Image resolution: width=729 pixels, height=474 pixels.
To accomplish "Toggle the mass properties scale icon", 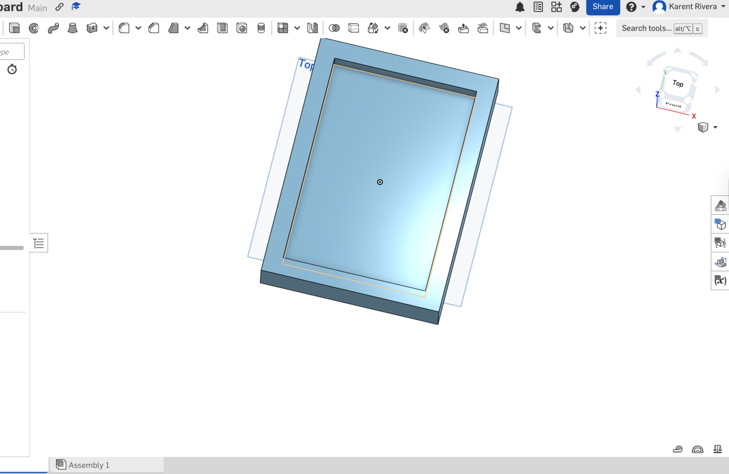I will 717,449.
